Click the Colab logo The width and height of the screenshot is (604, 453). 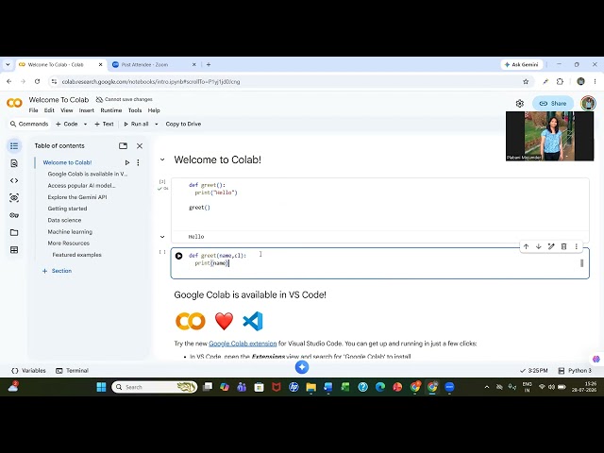point(15,103)
